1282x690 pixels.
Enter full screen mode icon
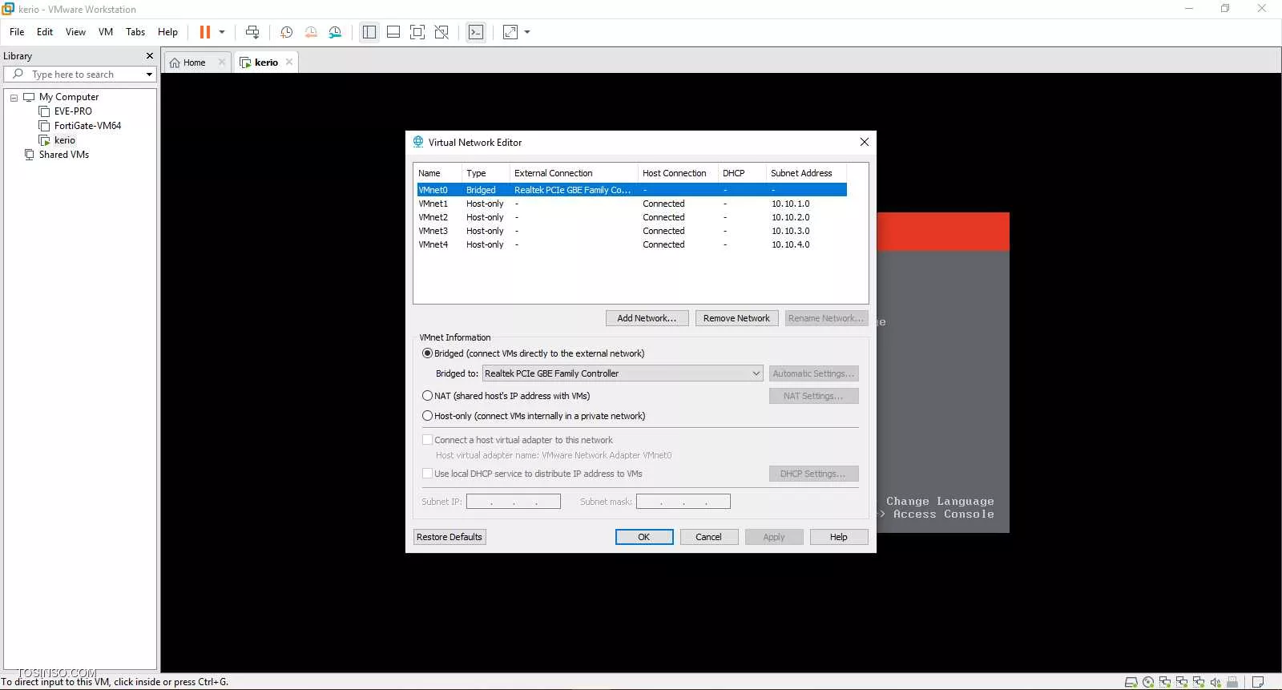(x=417, y=32)
